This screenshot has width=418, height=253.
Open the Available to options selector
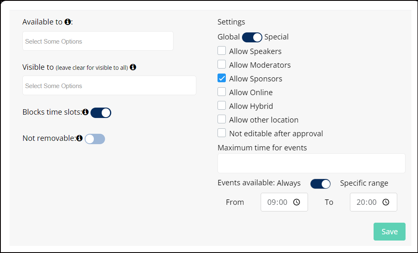[98, 41]
